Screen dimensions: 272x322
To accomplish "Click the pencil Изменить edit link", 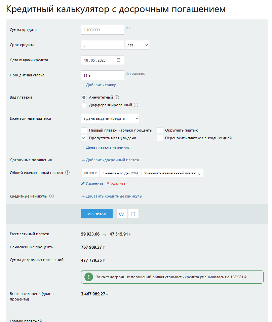I will coord(92,183).
